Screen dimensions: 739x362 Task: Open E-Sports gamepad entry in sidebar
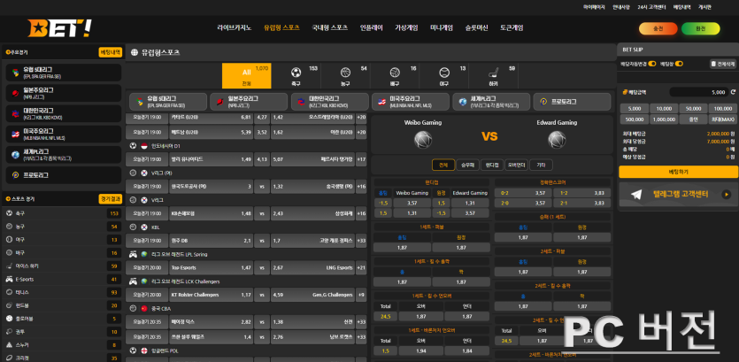click(63, 280)
